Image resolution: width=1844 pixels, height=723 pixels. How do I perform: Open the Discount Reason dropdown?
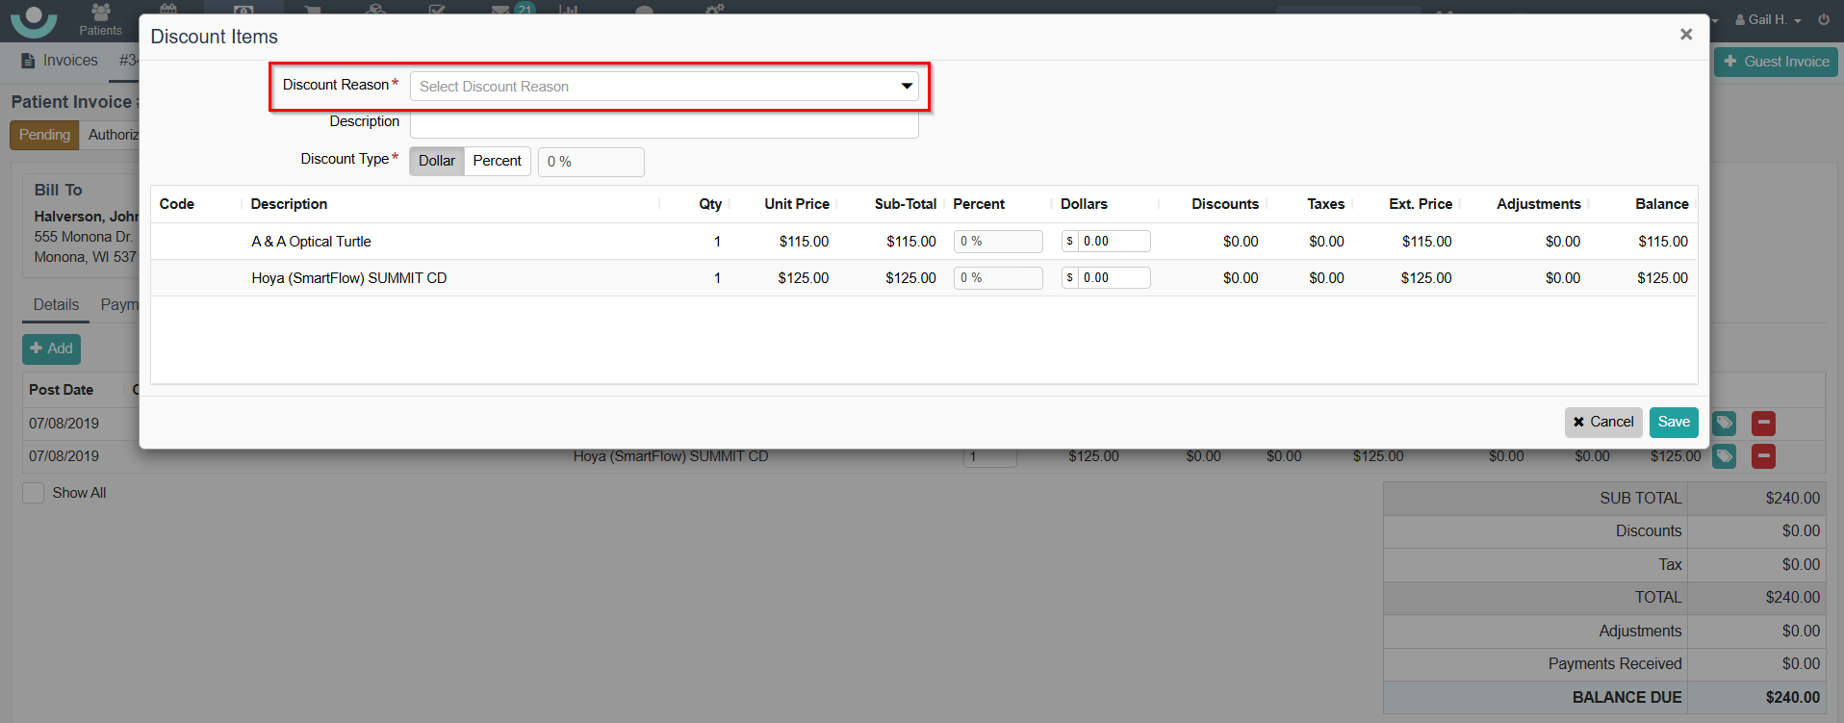pos(663,87)
